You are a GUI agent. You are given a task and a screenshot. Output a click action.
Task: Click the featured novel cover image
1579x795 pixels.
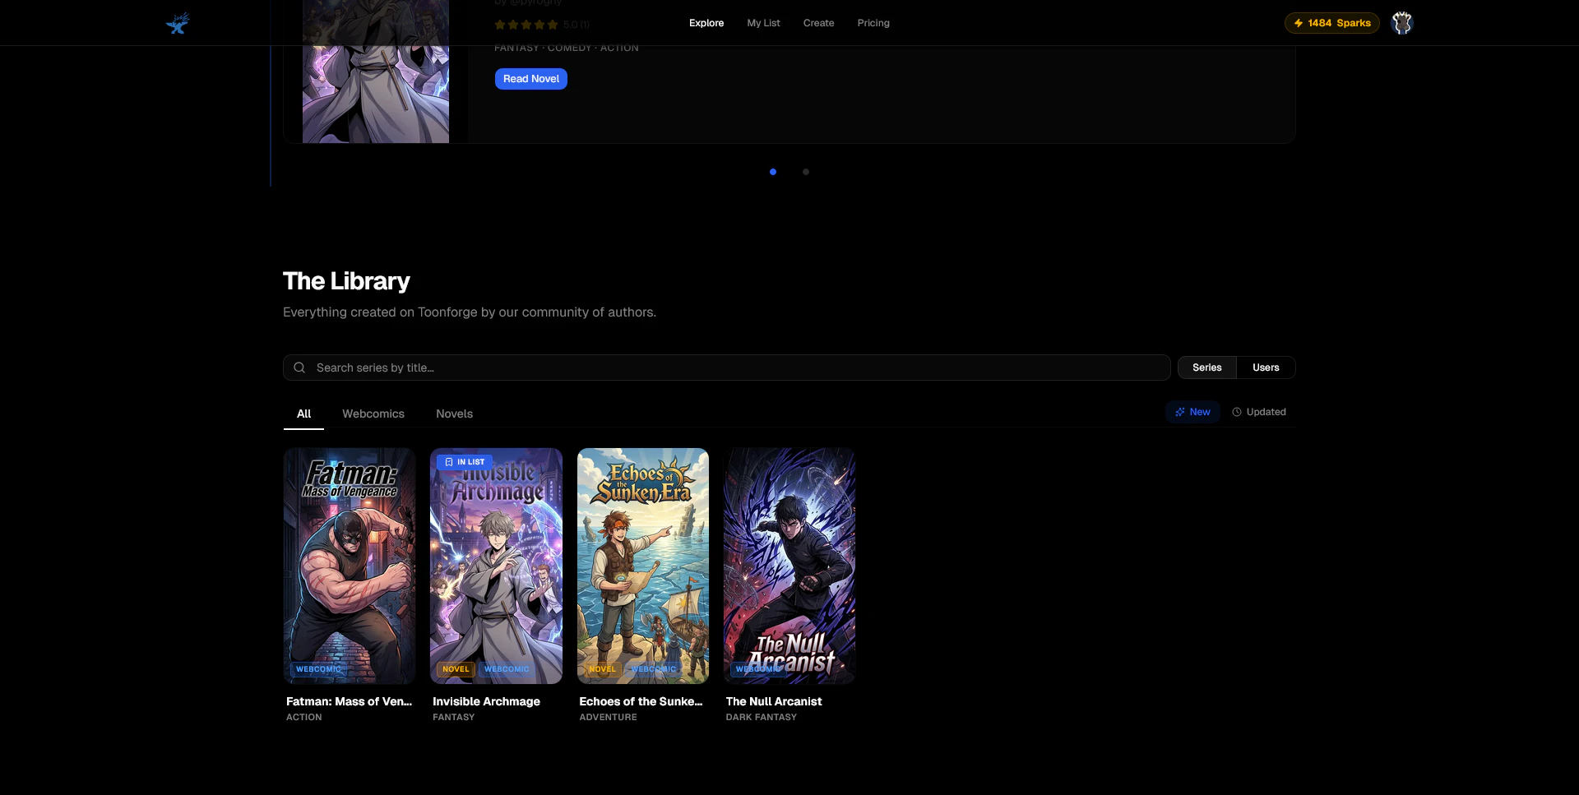(376, 72)
